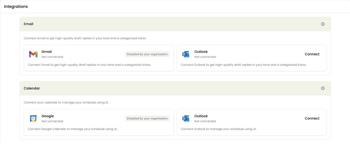Image resolution: width=350 pixels, height=144 pixels.
Task: Click 'Connect Outlook to get high-quality draft replies' description
Action: (x=244, y=65)
